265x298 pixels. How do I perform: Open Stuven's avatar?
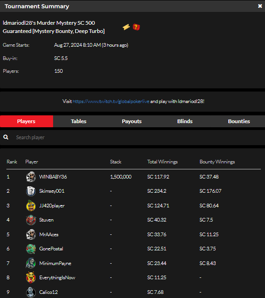pos(31,220)
